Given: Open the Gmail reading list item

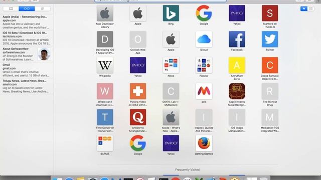Looking at the screenshot, I should [x=27, y=70].
